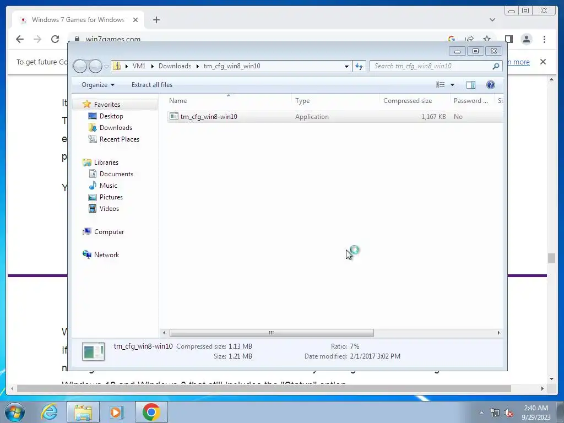This screenshot has width=564, height=423.
Task: Select the Windows 7 Games Chrome tab
Action: pos(78,20)
